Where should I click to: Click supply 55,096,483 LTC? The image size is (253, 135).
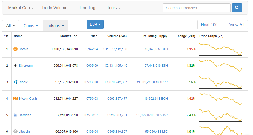tap(156, 131)
